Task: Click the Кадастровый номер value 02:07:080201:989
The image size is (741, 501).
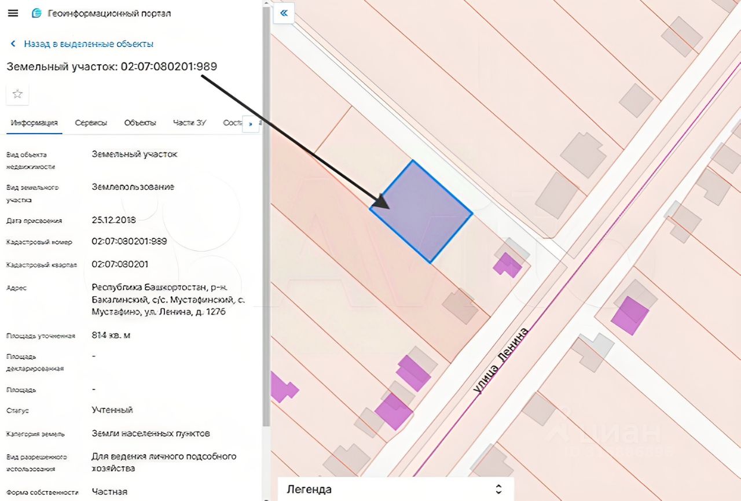Action: click(129, 241)
